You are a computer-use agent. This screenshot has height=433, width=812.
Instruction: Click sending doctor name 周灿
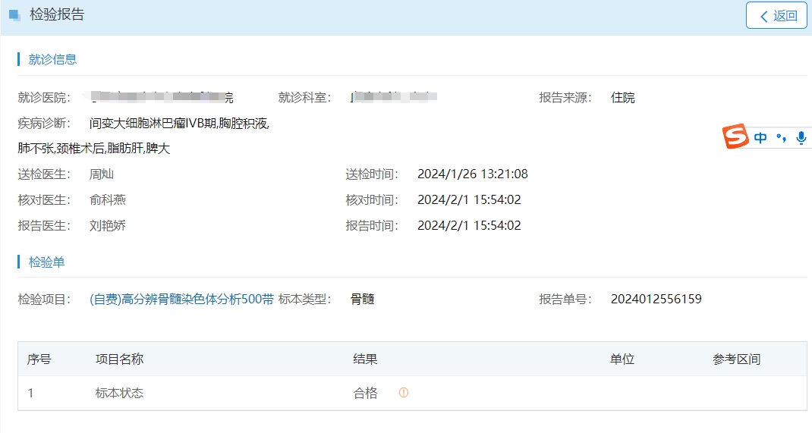101,174
